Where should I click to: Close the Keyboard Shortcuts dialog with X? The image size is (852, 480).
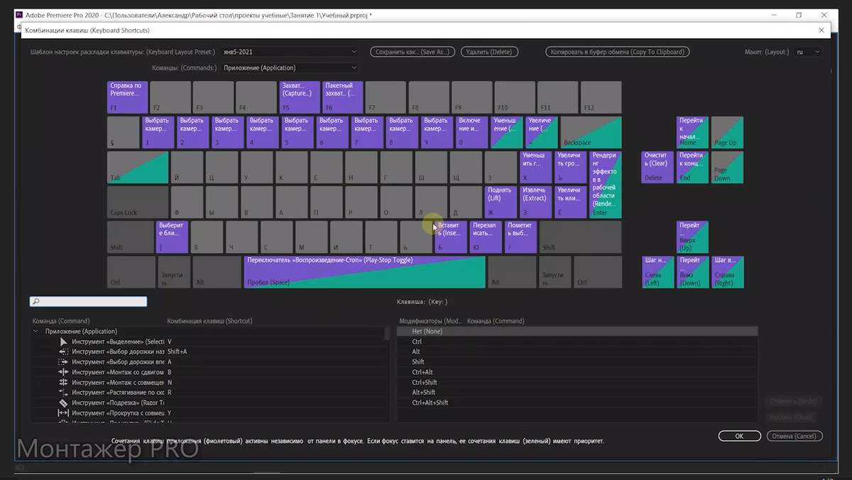pyautogui.click(x=822, y=31)
